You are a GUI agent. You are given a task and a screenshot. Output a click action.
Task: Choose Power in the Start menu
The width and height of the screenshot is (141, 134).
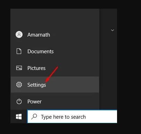(x=55, y=101)
